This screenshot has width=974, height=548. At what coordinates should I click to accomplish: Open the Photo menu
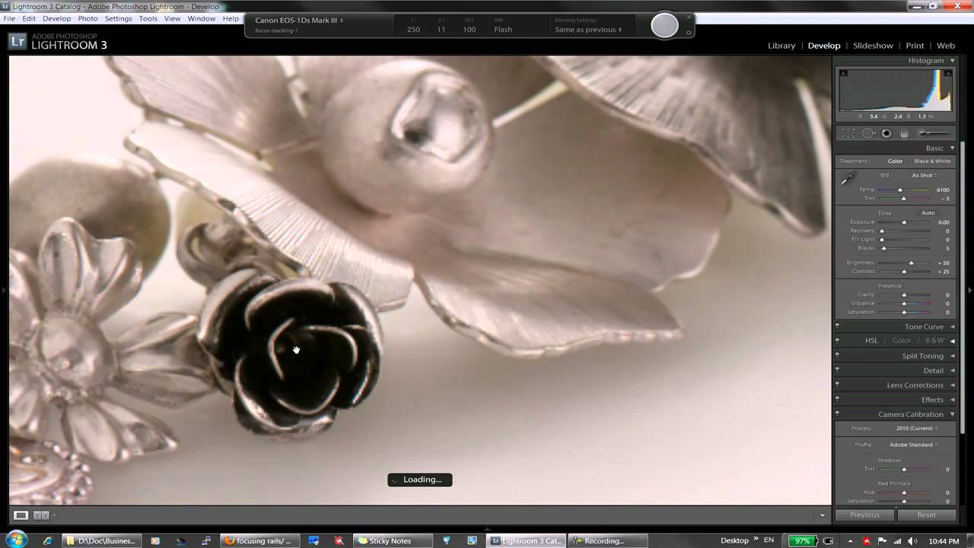[x=88, y=18]
